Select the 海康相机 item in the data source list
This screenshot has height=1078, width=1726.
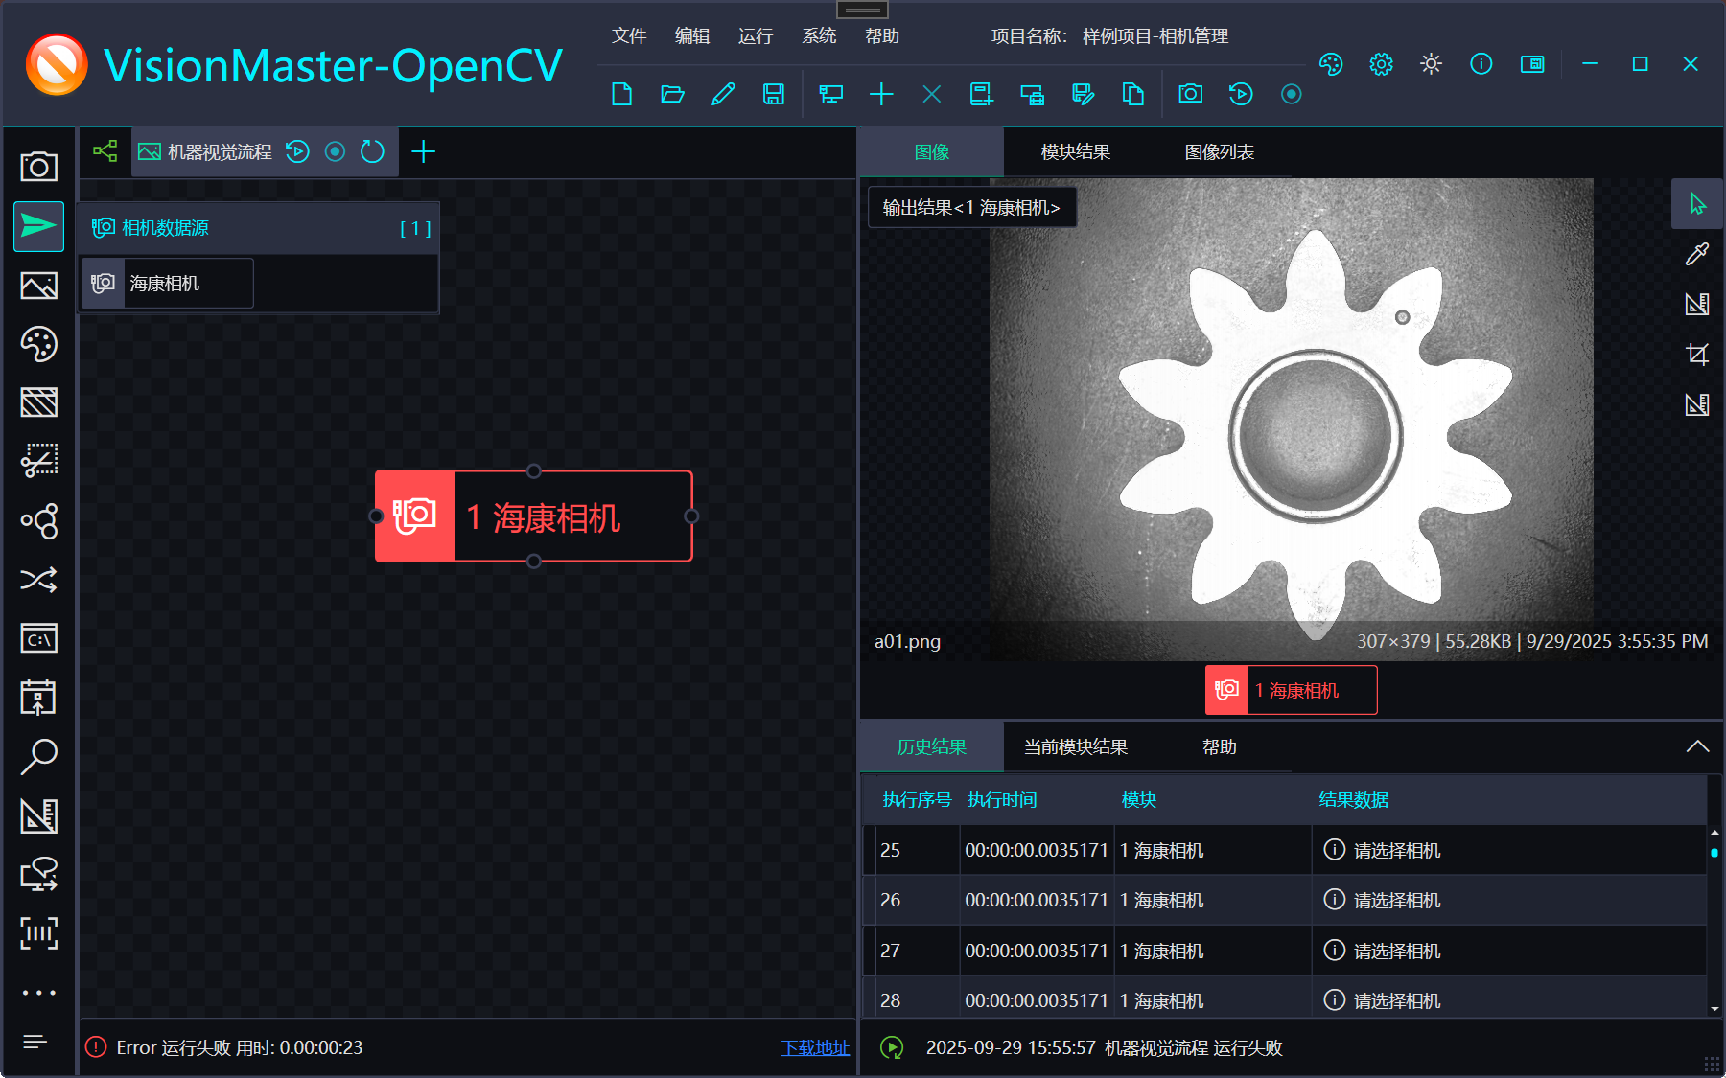click(x=168, y=284)
